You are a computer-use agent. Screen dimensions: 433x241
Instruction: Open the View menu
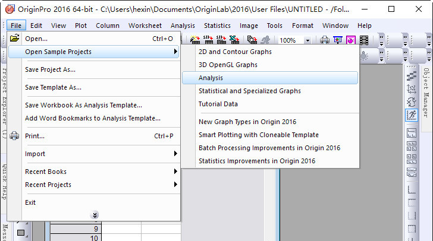point(58,26)
